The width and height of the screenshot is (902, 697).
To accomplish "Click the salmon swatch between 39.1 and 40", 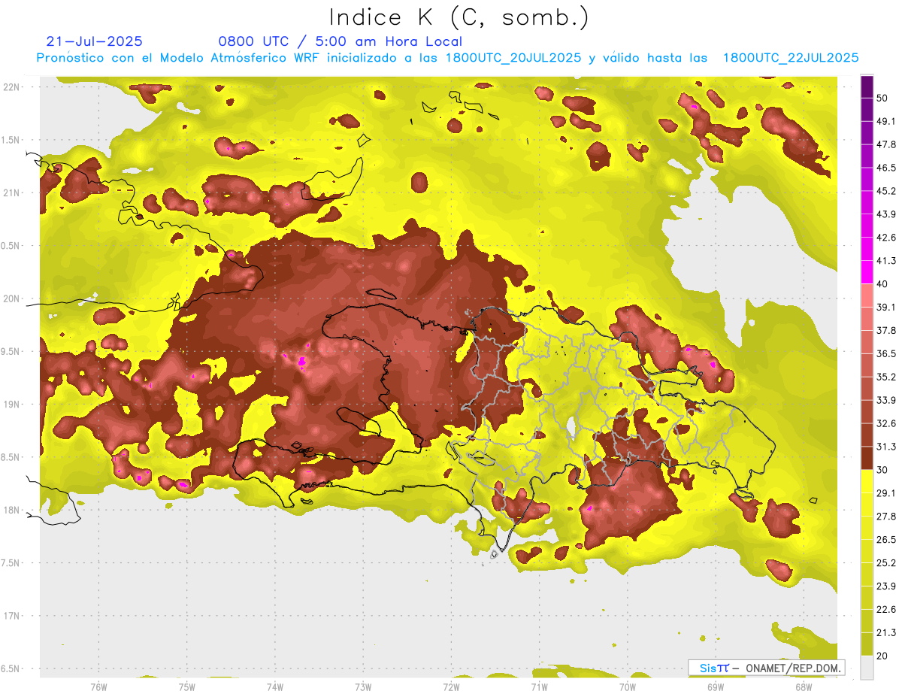I will 867,295.
